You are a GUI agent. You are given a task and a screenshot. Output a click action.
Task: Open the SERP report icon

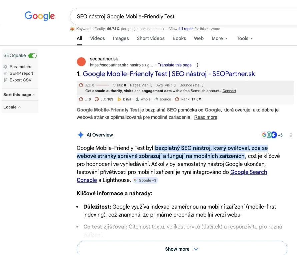(x=5, y=73)
